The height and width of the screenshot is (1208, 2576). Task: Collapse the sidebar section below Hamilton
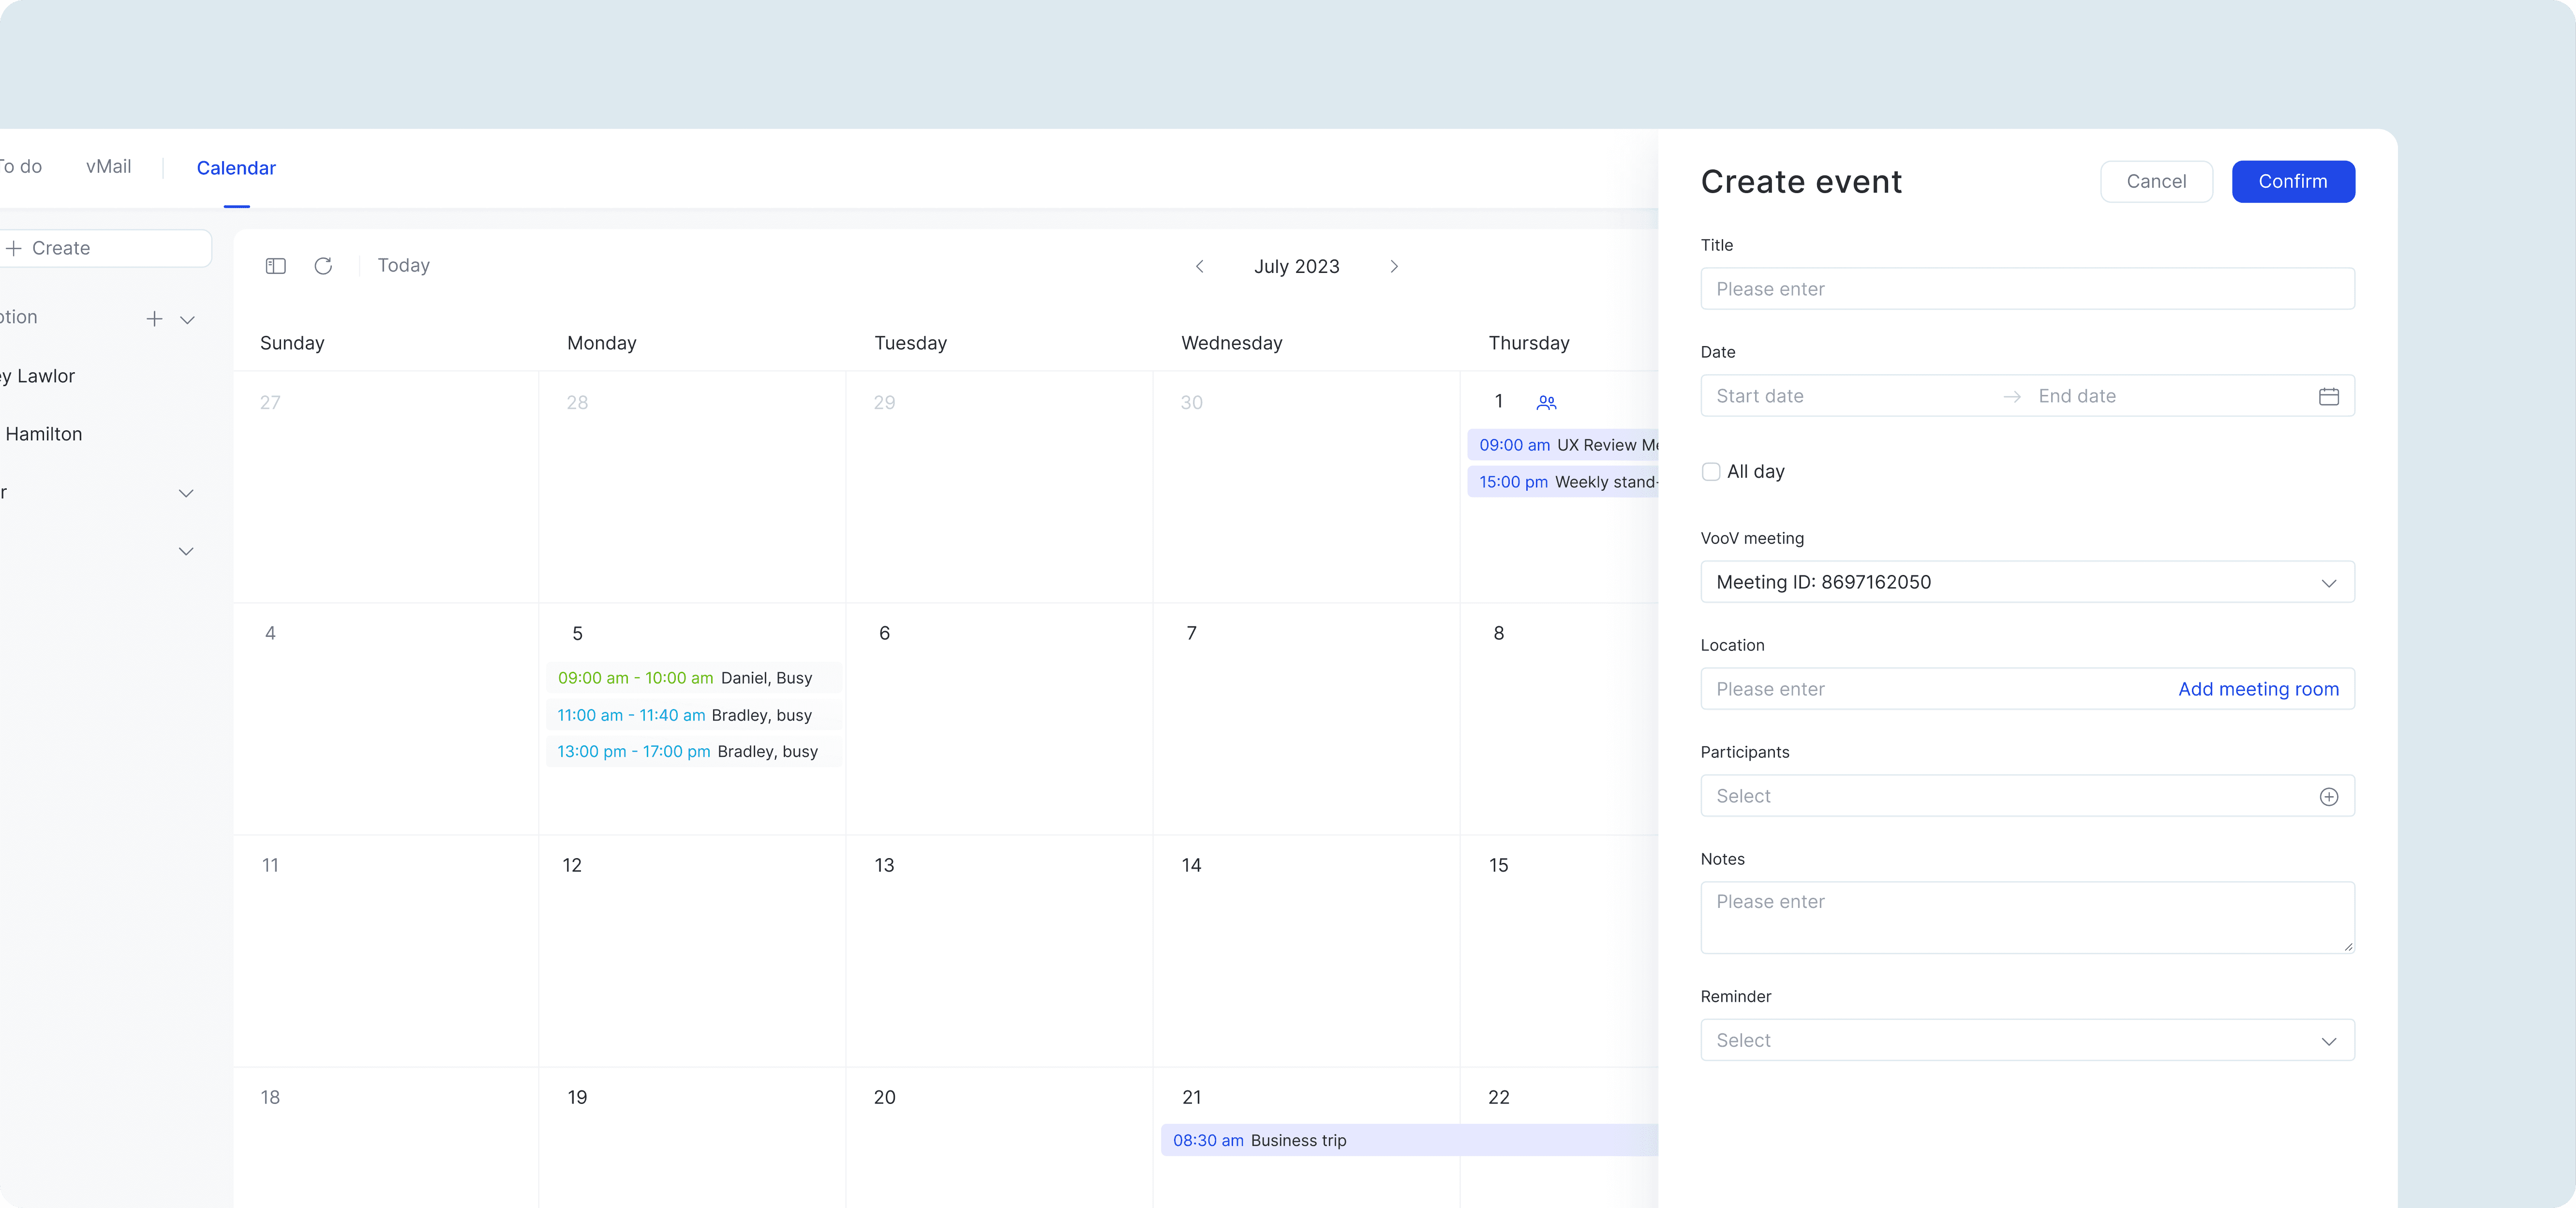pos(186,493)
